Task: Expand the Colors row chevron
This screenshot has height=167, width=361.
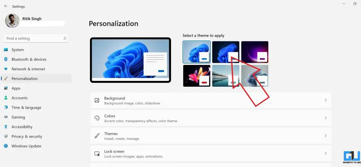Action: [325, 118]
